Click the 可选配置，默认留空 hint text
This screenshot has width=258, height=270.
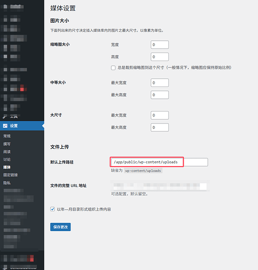click(130, 194)
